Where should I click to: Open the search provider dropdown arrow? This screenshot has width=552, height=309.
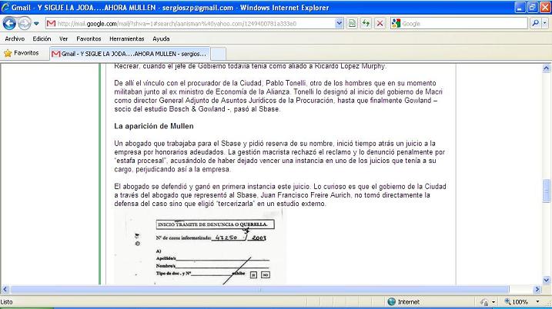pyautogui.click(x=545, y=24)
